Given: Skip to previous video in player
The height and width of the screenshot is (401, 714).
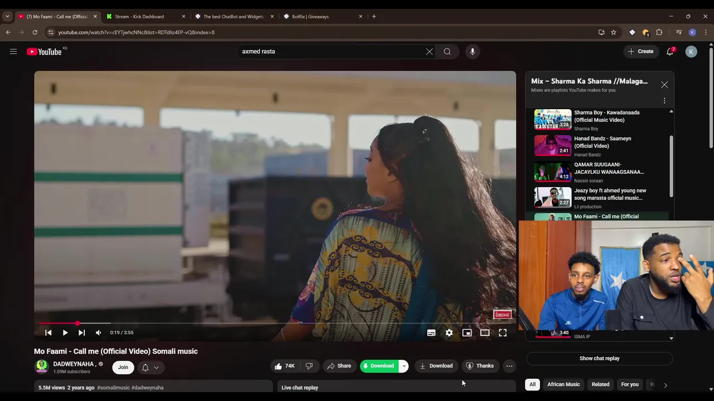Looking at the screenshot, I should tap(48, 332).
